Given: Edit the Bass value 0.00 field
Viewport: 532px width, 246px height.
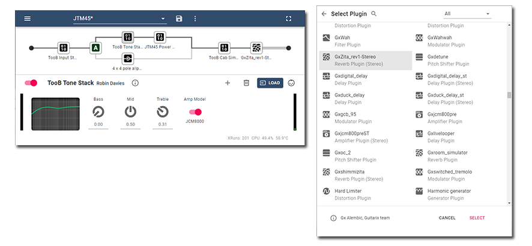Looking at the screenshot, I should (98, 125).
